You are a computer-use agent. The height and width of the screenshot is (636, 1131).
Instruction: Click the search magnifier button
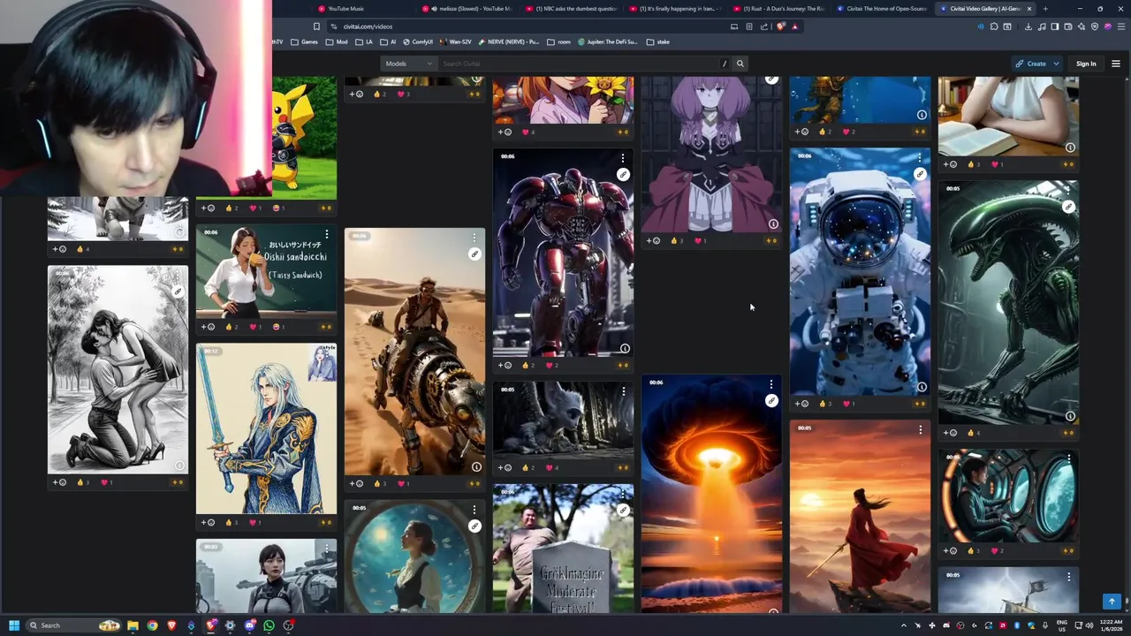(x=740, y=64)
